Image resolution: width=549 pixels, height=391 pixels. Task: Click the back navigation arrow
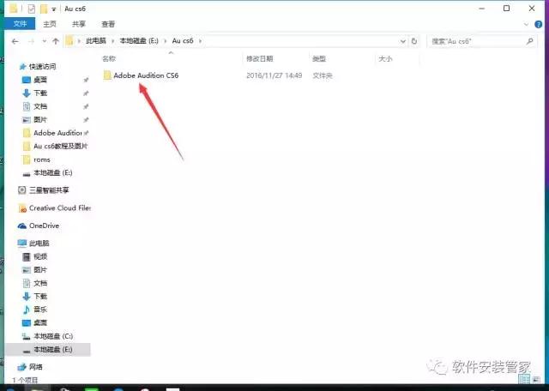click(15, 41)
